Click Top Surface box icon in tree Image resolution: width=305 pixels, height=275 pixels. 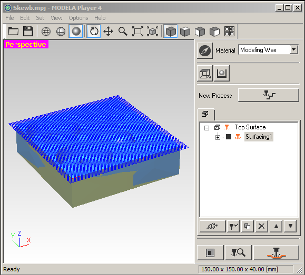[x=217, y=127]
